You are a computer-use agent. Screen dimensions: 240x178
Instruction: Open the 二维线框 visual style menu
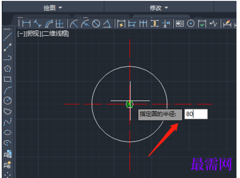point(55,33)
